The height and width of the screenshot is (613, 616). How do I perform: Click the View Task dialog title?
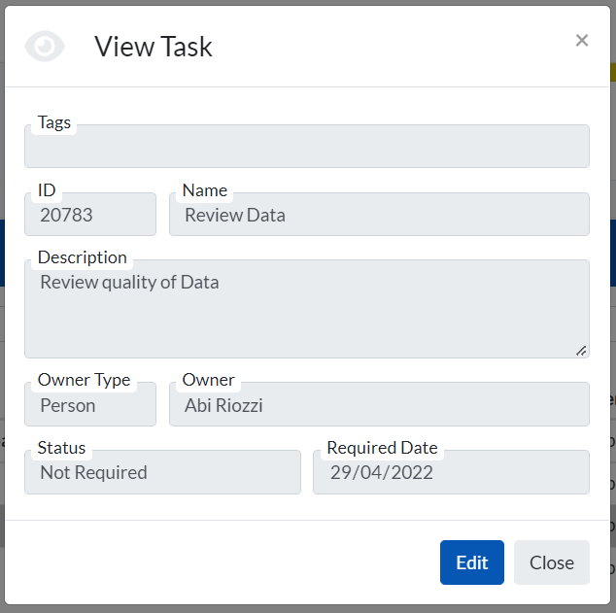click(x=154, y=47)
